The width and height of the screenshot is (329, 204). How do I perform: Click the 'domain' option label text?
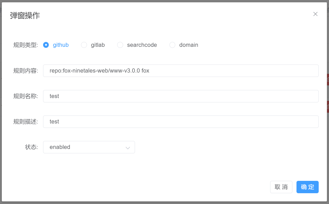point(189,45)
